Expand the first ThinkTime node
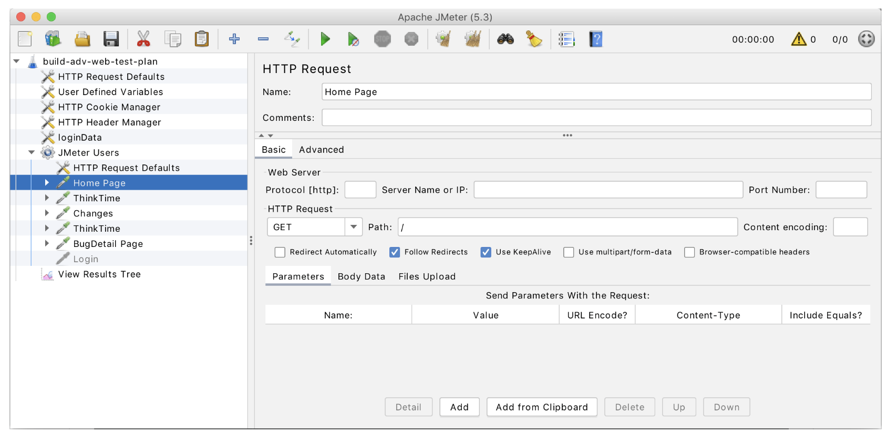The width and height of the screenshot is (887, 434). 47,198
